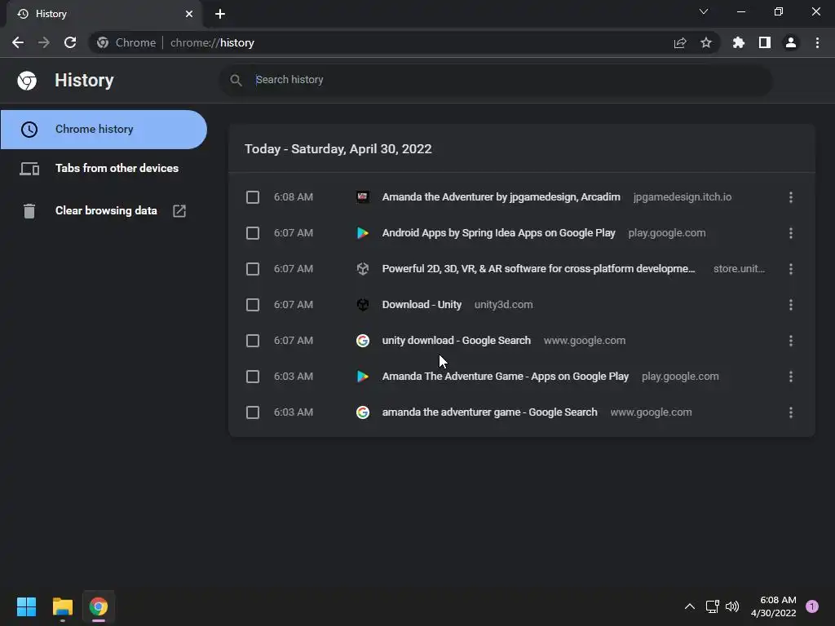
Task: Open actions menu for Powerful 2D, 3D entry
Action: click(791, 269)
